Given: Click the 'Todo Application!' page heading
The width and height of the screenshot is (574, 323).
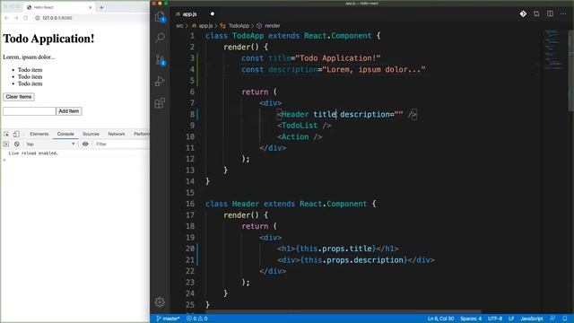Looking at the screenshot, I should coord(48,39).
